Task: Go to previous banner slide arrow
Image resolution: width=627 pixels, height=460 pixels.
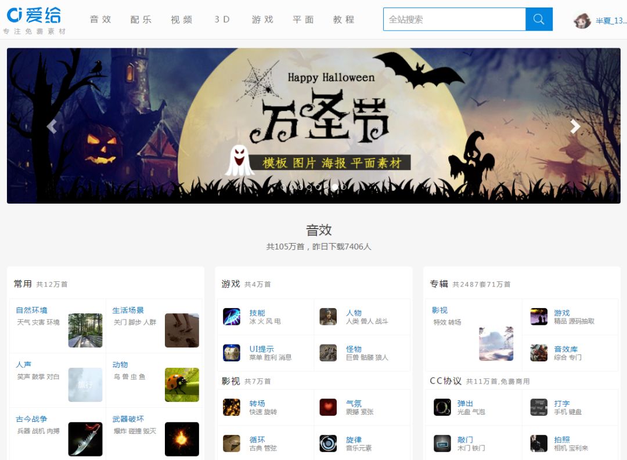Action: 52,126
